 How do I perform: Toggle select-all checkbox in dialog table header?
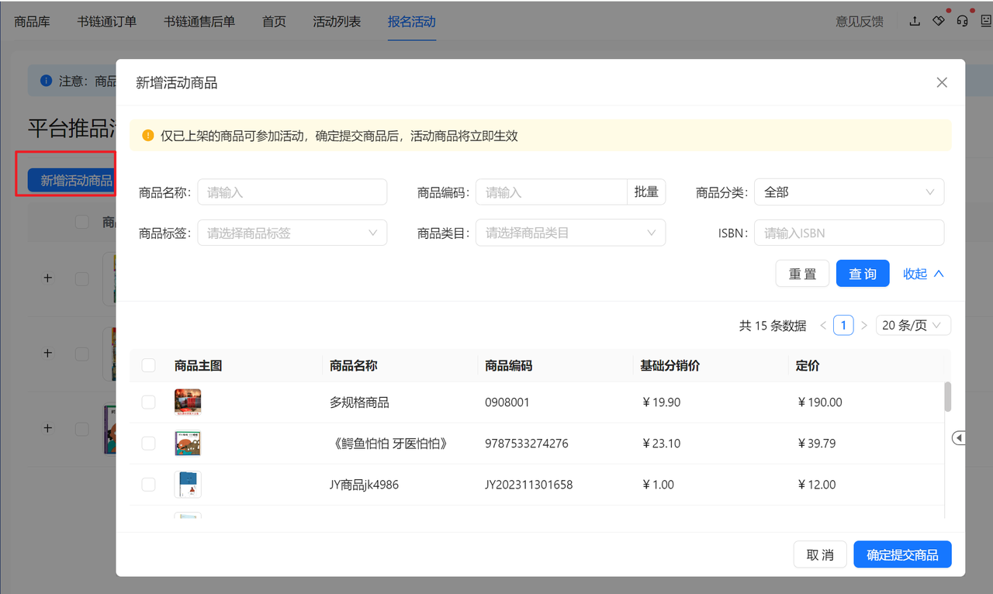(149, 365)
